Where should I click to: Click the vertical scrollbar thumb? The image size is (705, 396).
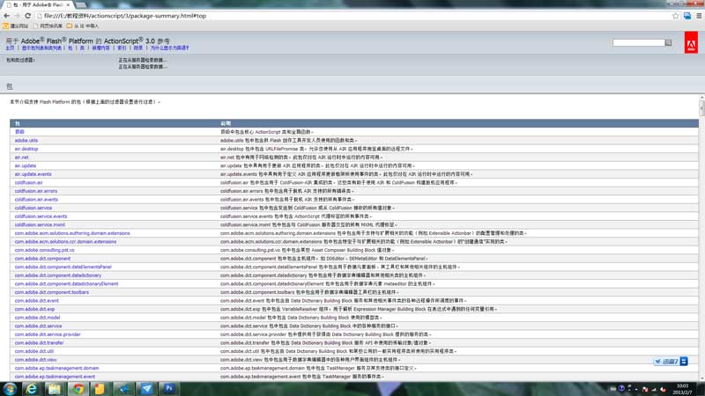pyautogui.click(x=701, y=107)
